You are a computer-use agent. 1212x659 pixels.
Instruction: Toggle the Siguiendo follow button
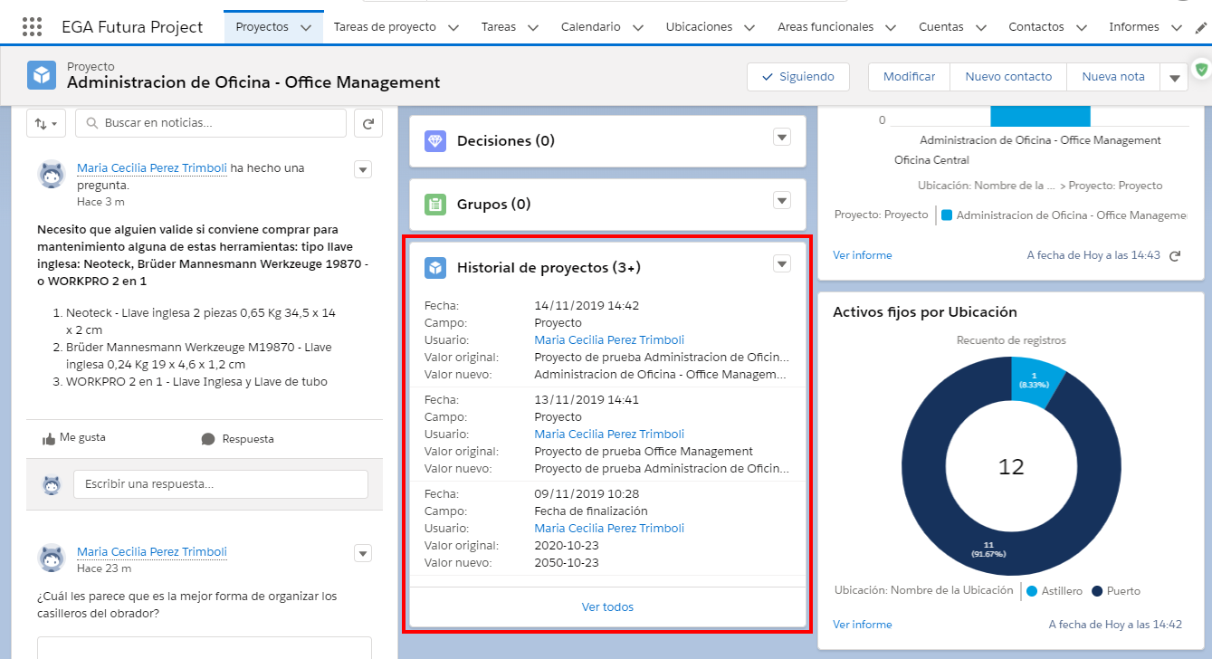(x=797, y=77)
